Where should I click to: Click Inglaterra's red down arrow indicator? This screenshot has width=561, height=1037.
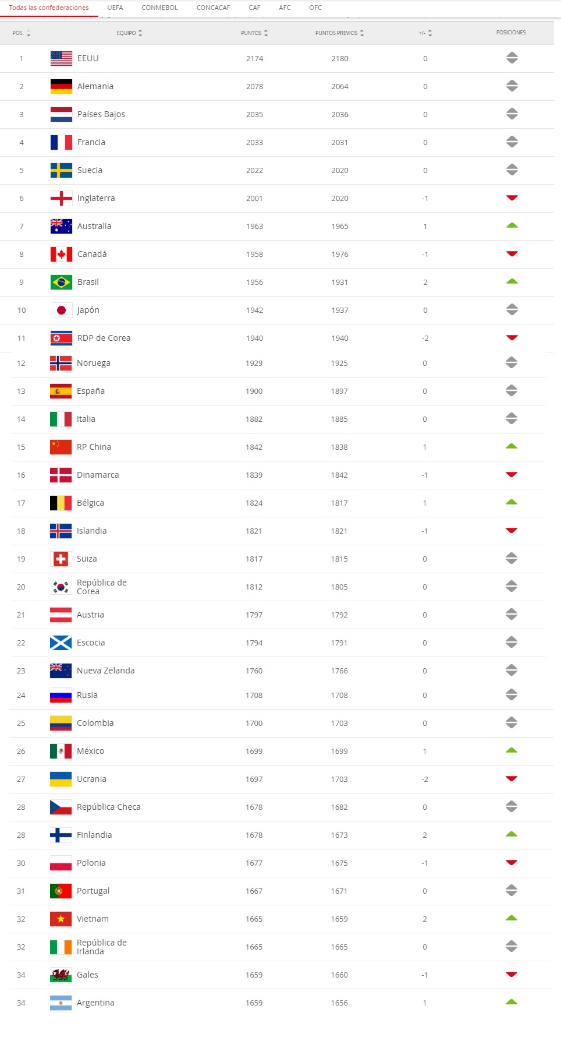[512, 198]
